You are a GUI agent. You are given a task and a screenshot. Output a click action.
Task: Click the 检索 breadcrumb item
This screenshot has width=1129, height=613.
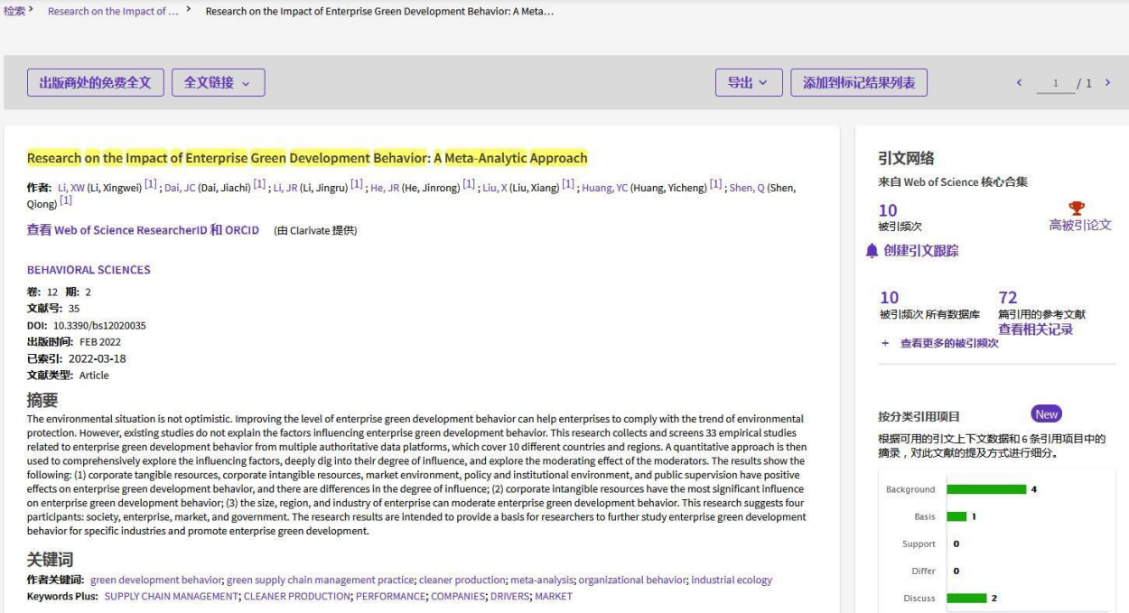(14, 11)
